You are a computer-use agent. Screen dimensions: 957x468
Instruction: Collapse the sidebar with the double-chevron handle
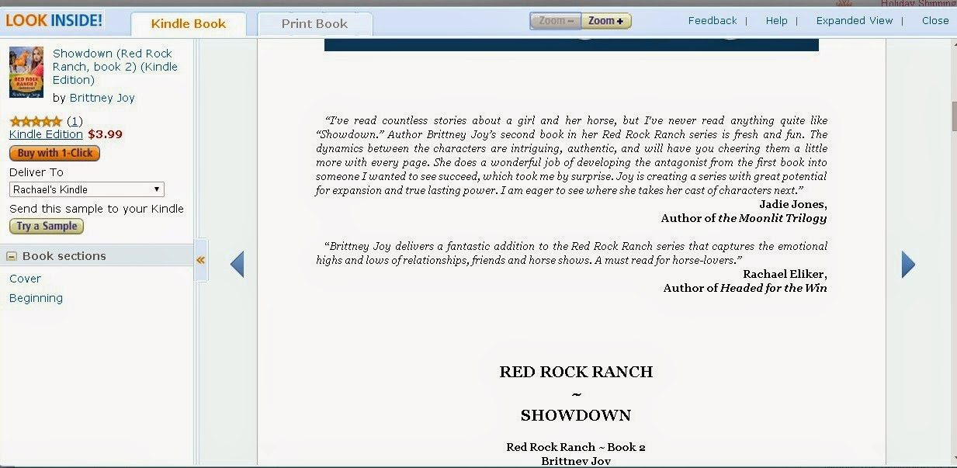(x=200, y=260)
